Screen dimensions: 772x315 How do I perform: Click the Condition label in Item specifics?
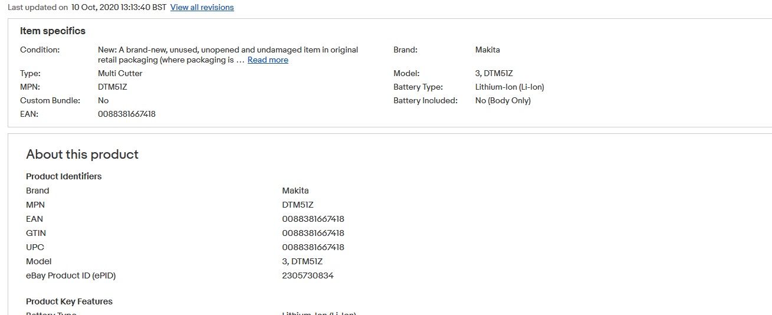tap(40, 50)
